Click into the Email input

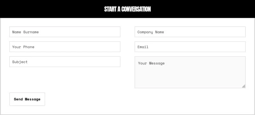click(190, 47)
